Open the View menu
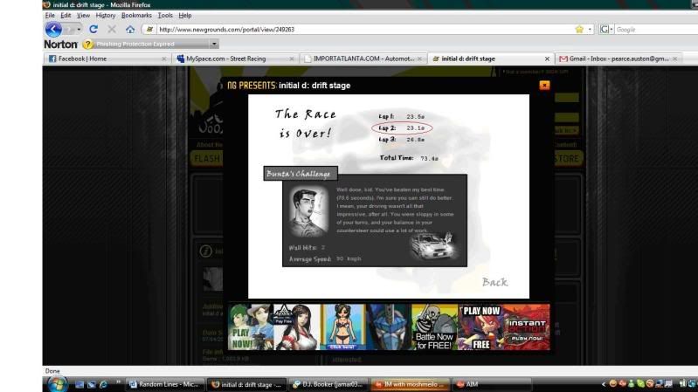The image size is (698, 392). pyautogui.click(x=83, y=15)
